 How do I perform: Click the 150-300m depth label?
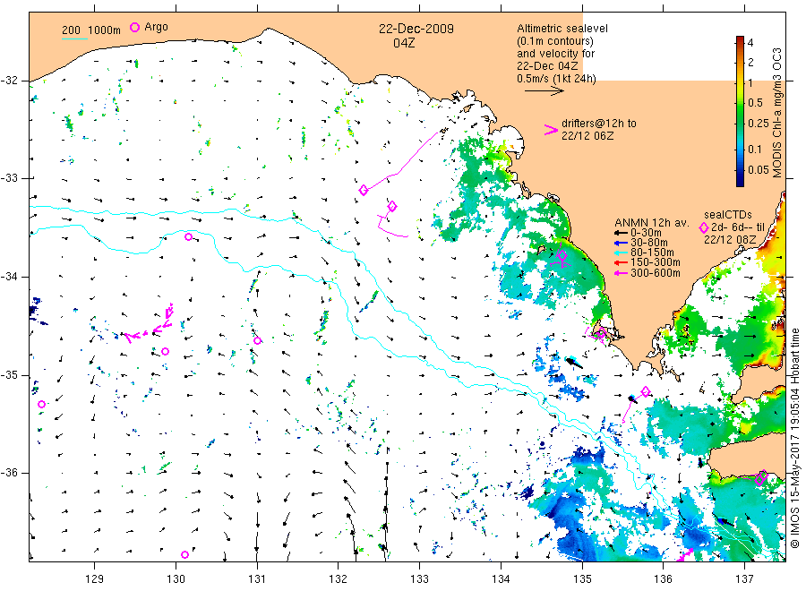(x=656, y=262)
